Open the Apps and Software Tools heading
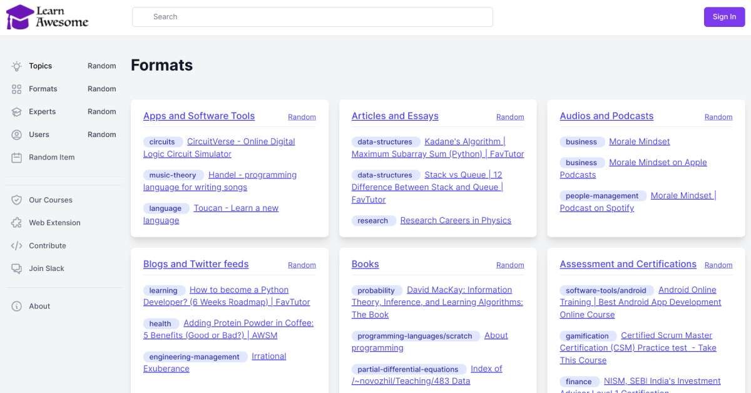 click(x=199, y=116)
